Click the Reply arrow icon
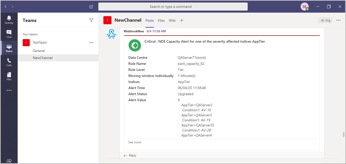Screen dimensions: 346x164 [x=125, y=155]
